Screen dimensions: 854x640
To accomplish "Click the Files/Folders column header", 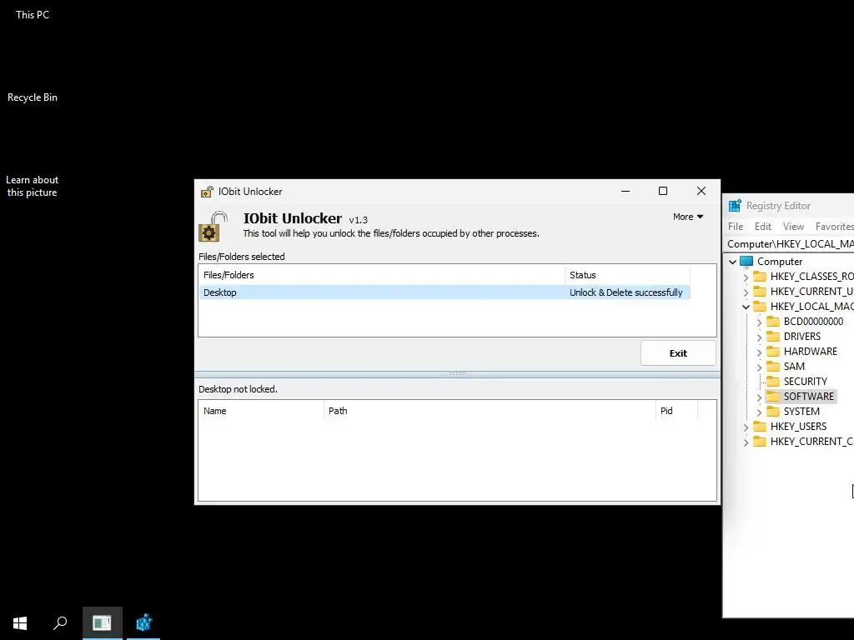I will pos(381,275).
